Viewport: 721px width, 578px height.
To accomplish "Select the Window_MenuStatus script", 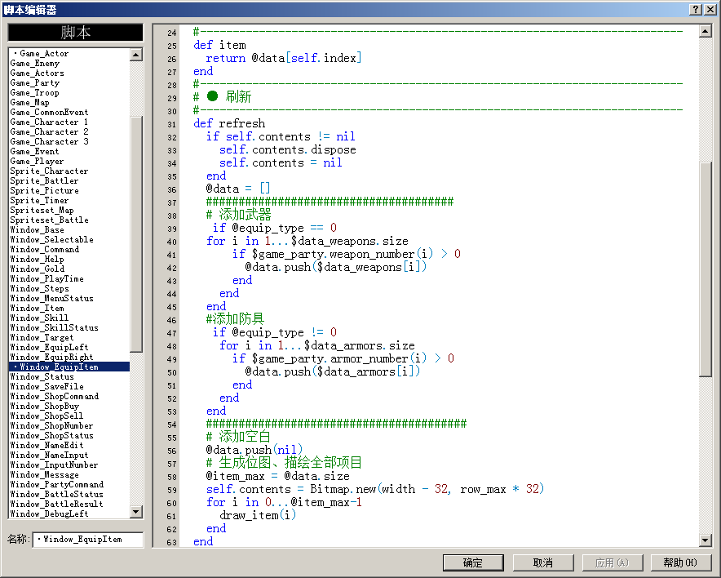I will coord(69,299).
